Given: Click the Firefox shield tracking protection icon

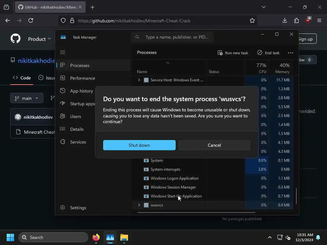Looking at the screenshot, I should coord(63,21).
